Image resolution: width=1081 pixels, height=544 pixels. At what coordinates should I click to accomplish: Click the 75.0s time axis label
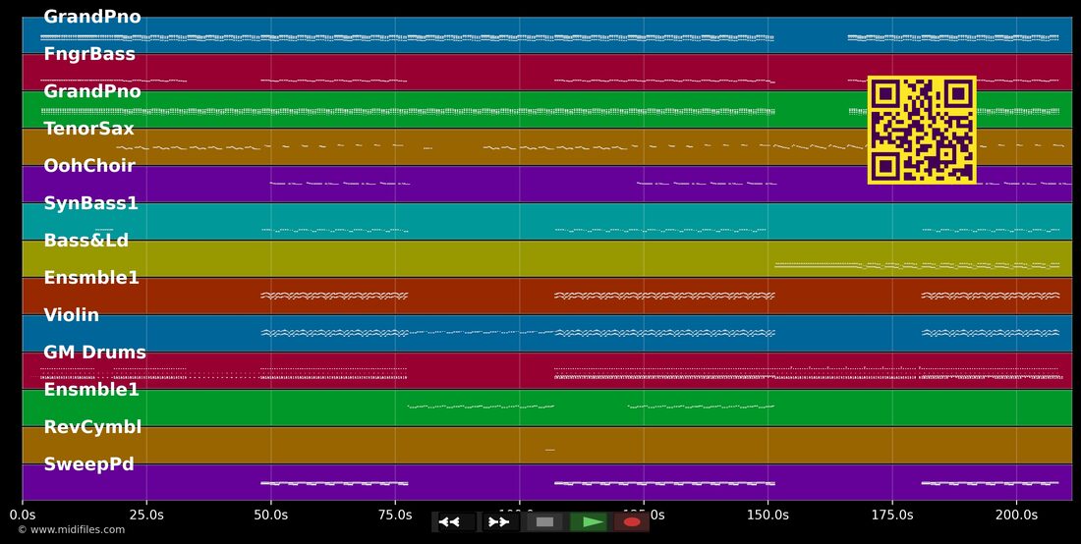pyautogui.click(x=395, y=515)
